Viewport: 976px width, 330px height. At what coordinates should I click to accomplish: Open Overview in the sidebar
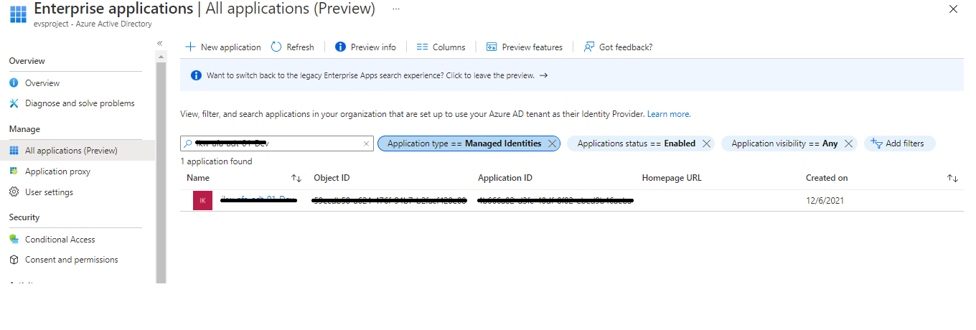tap(42, 83)
